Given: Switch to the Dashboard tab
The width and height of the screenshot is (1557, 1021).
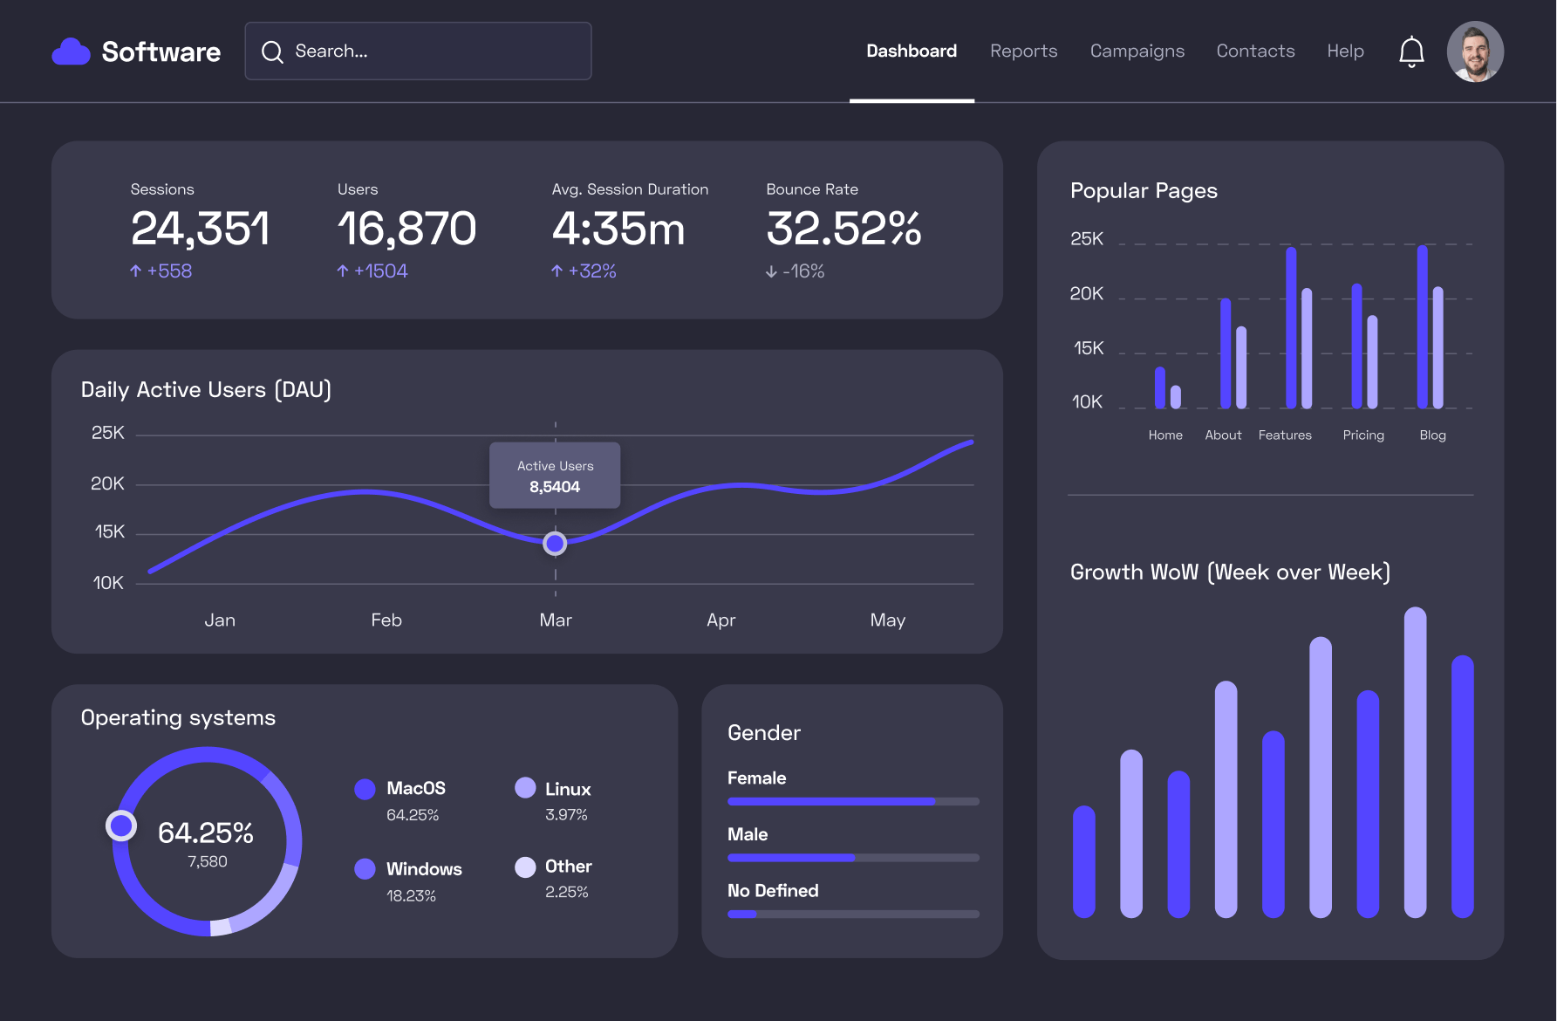Looking at the screenshot, I should (911, 51).
